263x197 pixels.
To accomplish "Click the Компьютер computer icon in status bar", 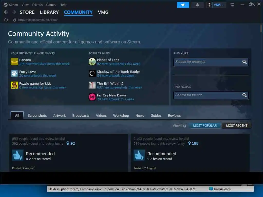I will [211, 189].
